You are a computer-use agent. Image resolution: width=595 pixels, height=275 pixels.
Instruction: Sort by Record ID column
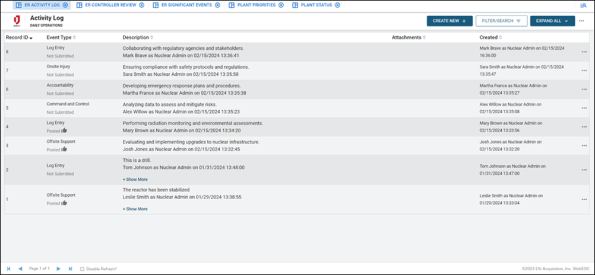18,37
